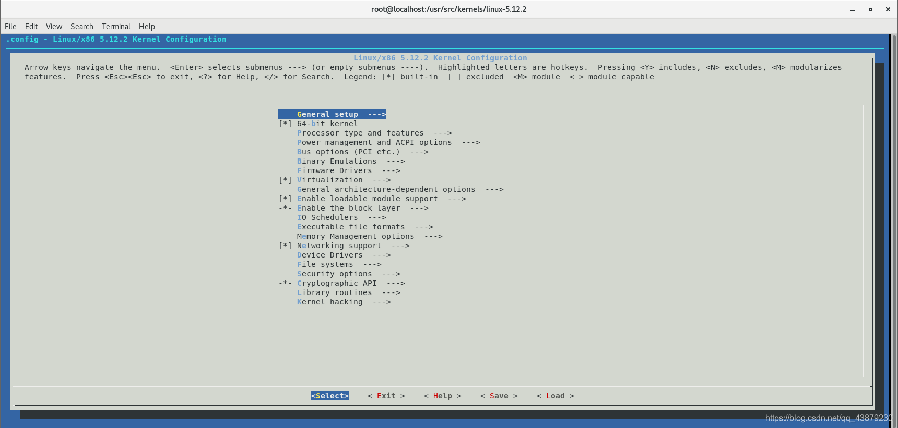Viewport: 898px width, 428px height.
Task: Click the -*- marker for Enable the block layer
Action: click(x=285, y=208)
